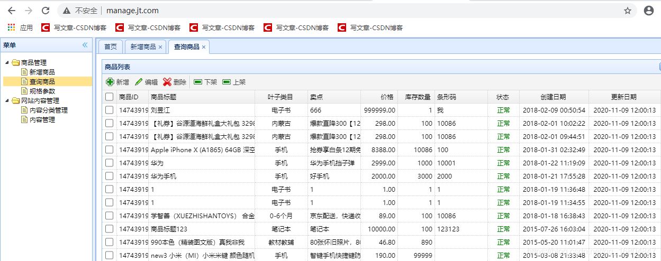
Task: Toggle the select-all checkbox in table header
Action: click(109, 97)
